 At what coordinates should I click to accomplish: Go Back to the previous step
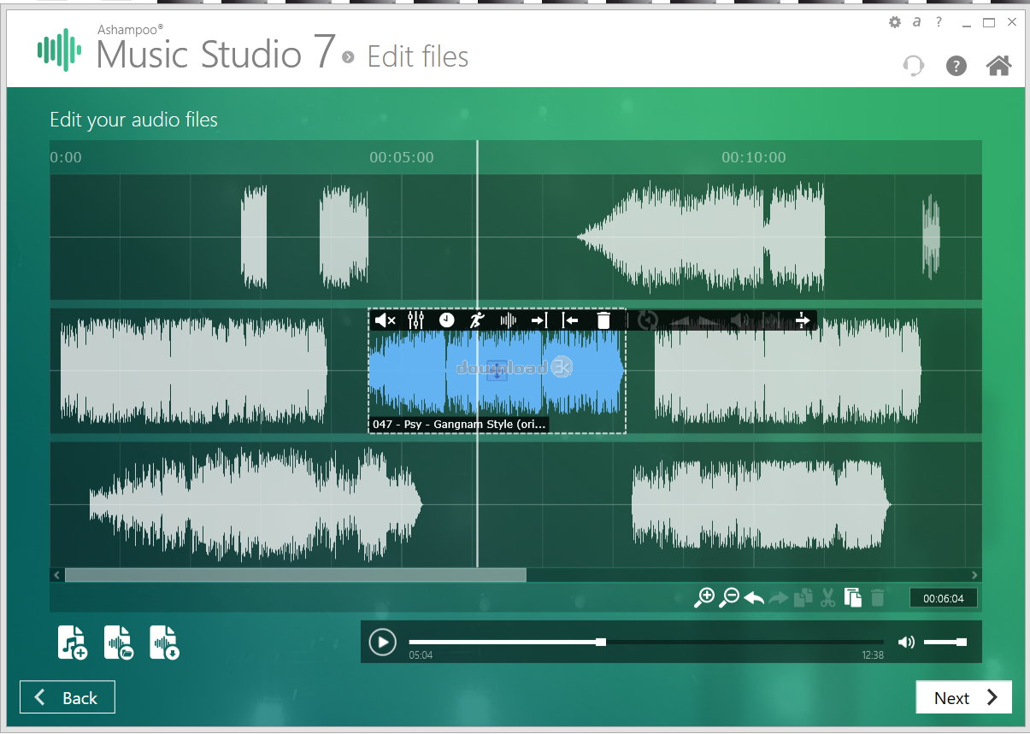click(x=68, y=698)
